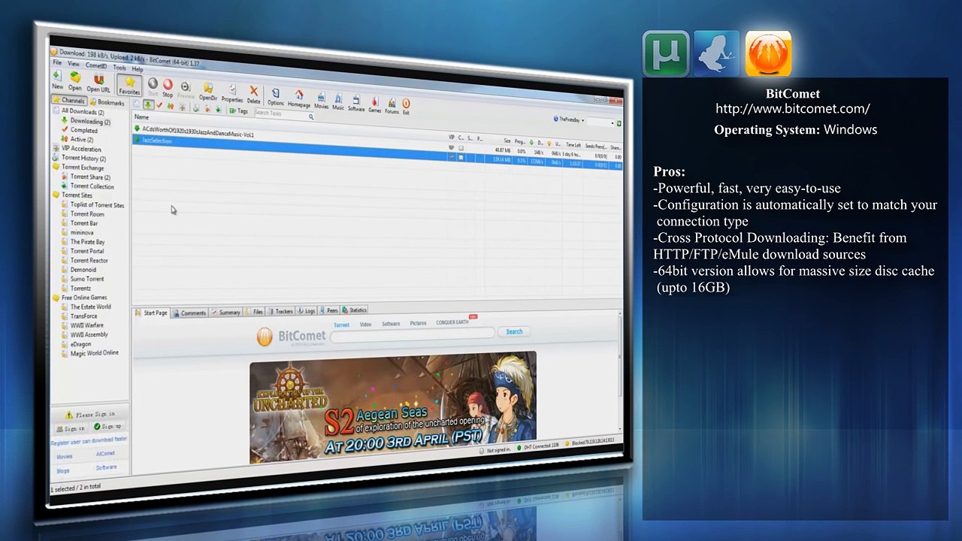Click the BitComet start page search box
Viewport: 962px width, 541px height.
click(x=412, y=334)
